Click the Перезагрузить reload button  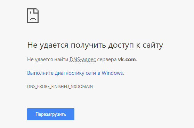(51, 114)
